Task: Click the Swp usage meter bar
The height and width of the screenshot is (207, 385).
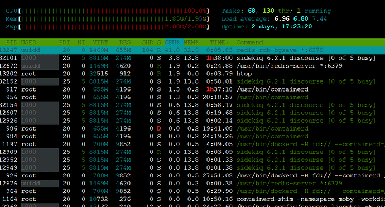Action: coord(107,27)
